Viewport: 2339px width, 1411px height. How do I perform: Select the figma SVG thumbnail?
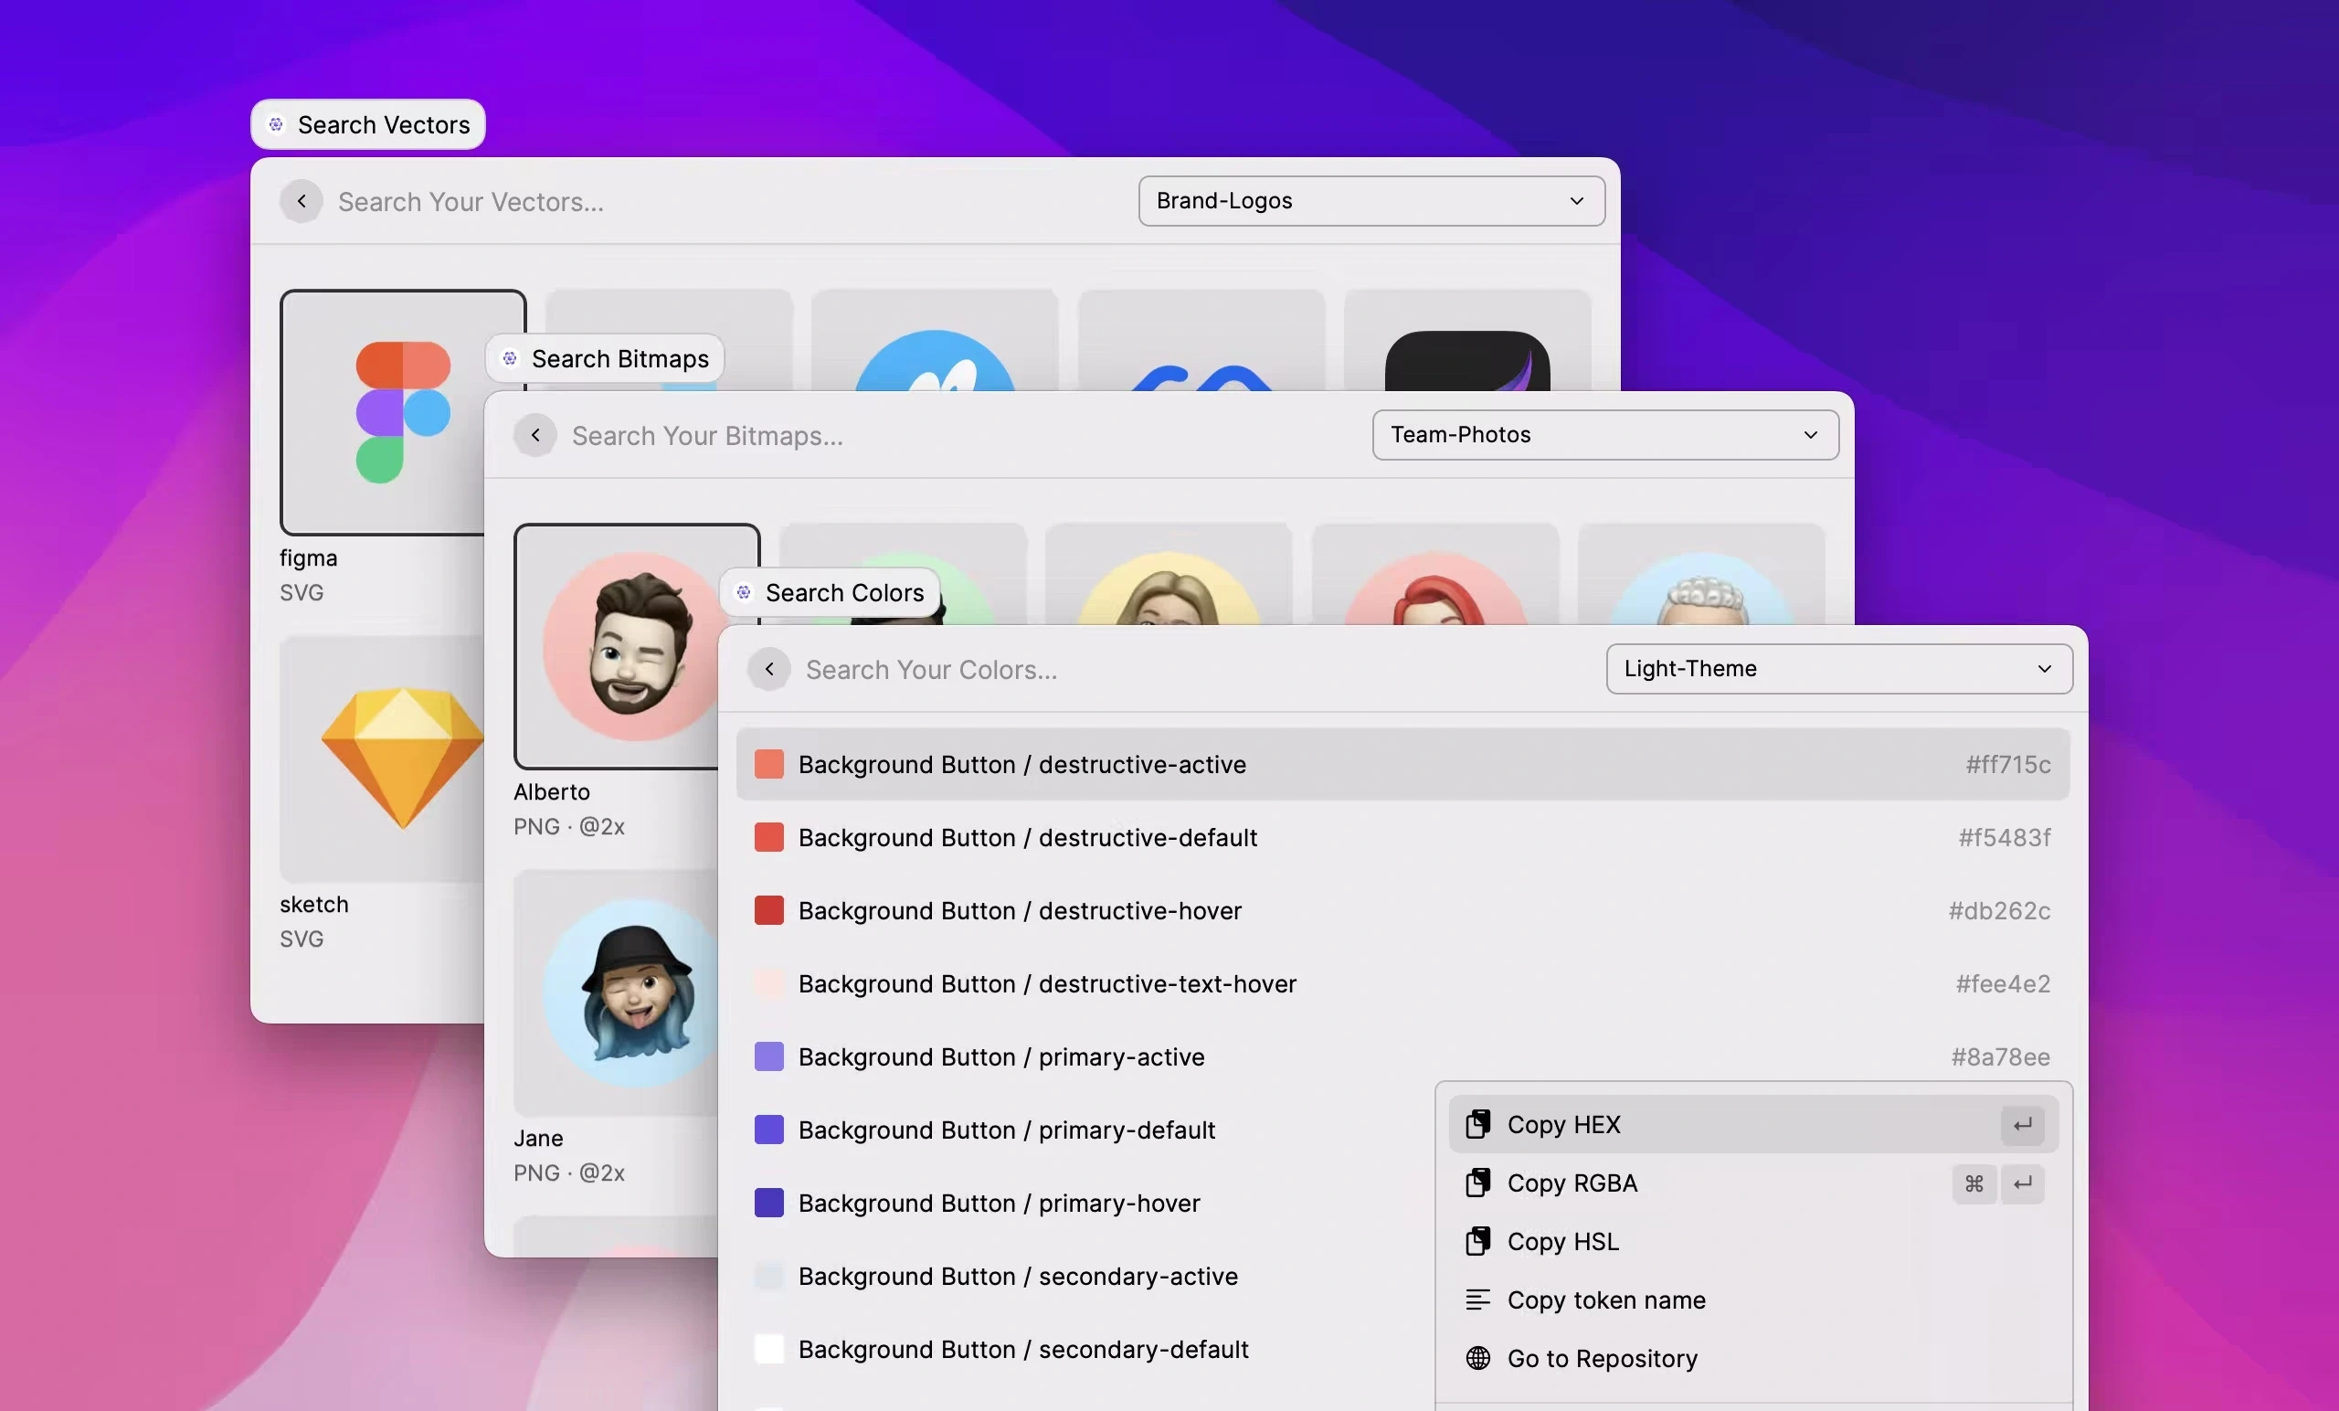(x=403, y=413)
